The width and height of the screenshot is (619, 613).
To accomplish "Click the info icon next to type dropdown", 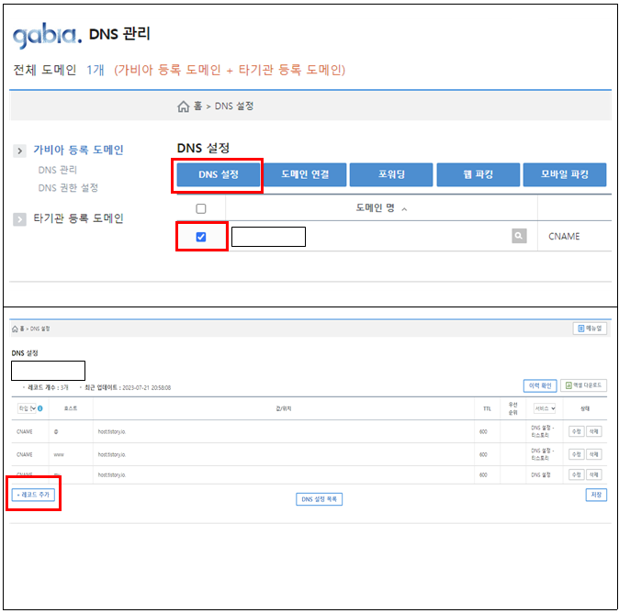I will [x=39, y=408].
